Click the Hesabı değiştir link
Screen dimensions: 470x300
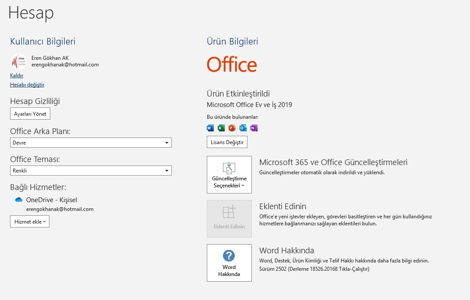tap(27, 85)
